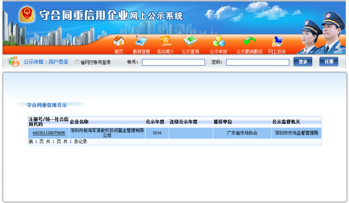Click the 注册 button
Image resolution: width=349 pixels, height=203 pixels.
(x=329, y=62)
